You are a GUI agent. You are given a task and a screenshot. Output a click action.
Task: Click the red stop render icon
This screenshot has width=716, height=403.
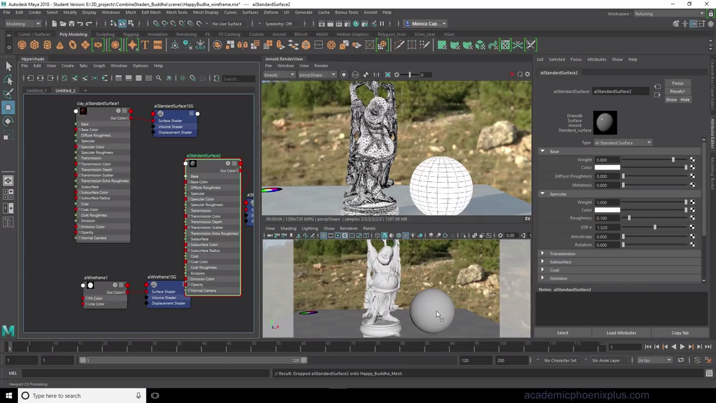(512, 74)
